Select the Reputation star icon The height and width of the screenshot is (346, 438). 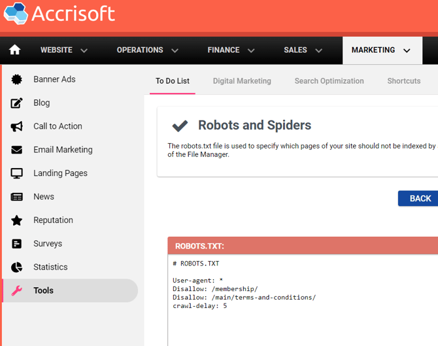click(17, 220)
